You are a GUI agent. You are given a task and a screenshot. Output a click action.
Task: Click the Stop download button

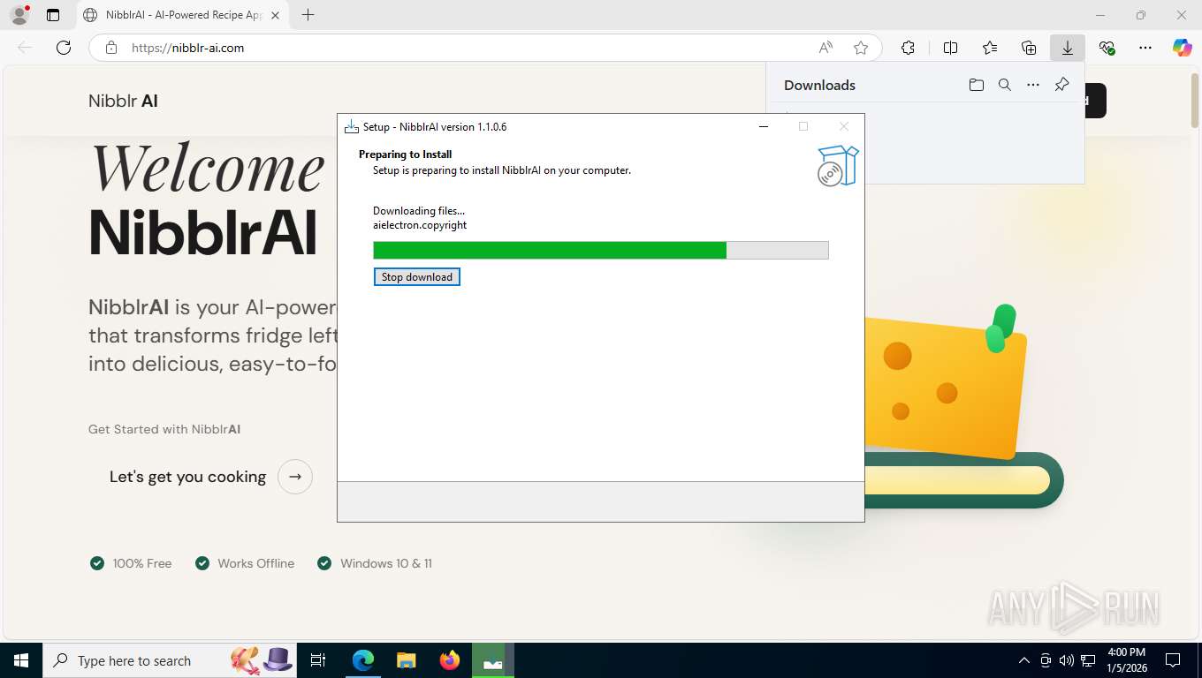416,277
